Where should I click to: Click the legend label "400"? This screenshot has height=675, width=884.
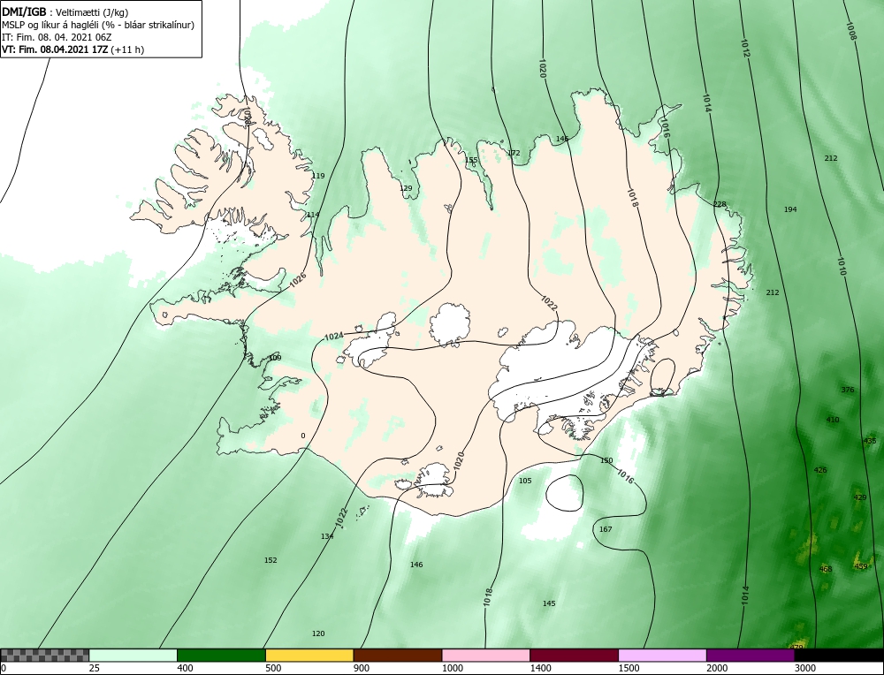click(185, 668)
